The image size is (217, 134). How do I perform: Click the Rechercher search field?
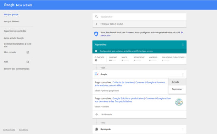(x=139, y=17)
